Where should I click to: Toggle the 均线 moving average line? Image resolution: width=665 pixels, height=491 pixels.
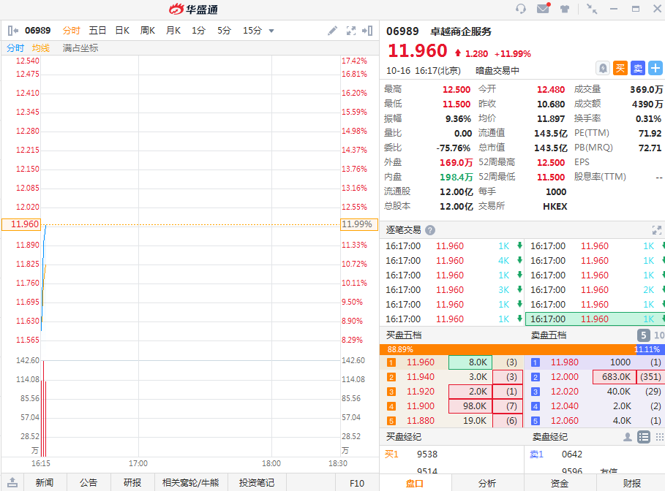41,48
